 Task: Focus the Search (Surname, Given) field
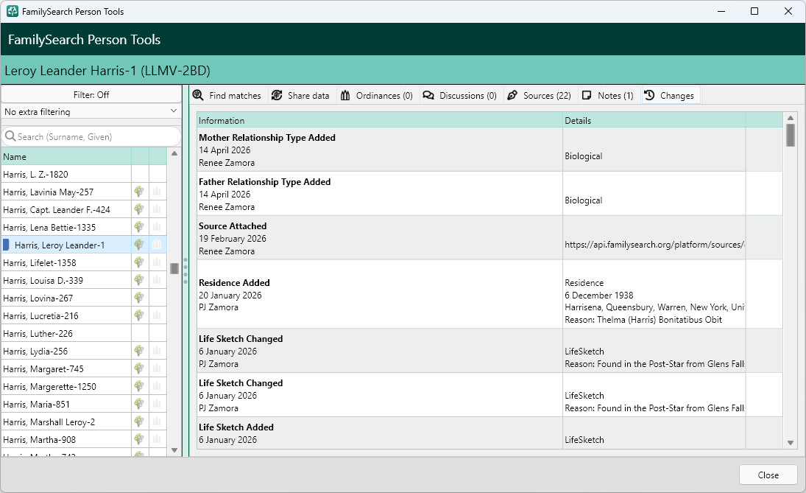coord(91,136)
